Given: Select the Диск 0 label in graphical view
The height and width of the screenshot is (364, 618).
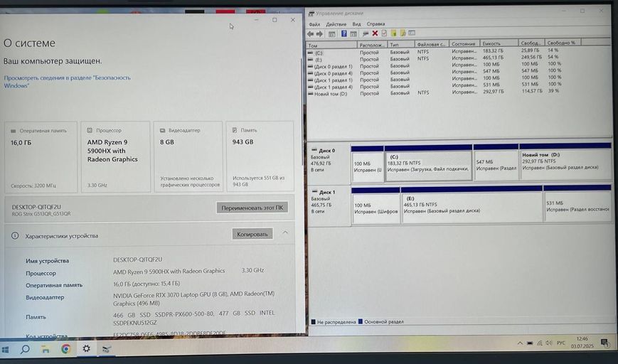Looking at the screenshot, I should [329, 164].
